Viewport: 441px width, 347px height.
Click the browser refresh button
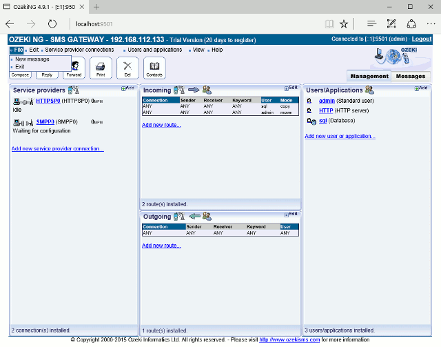(52, 24)
